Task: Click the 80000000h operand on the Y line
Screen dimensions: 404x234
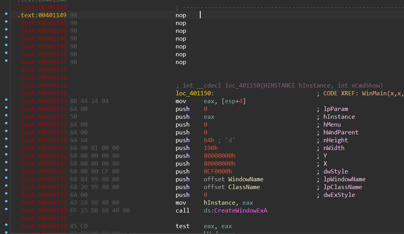Action: [219, 156]
